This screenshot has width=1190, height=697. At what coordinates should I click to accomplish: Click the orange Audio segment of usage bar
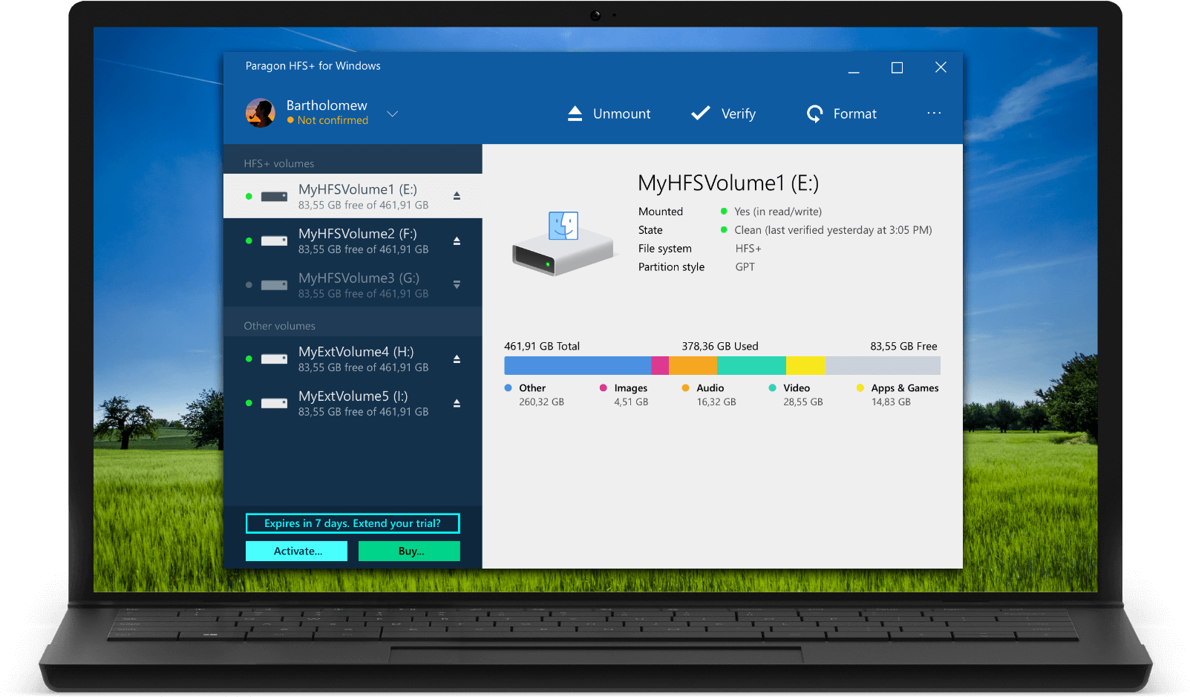693,365
